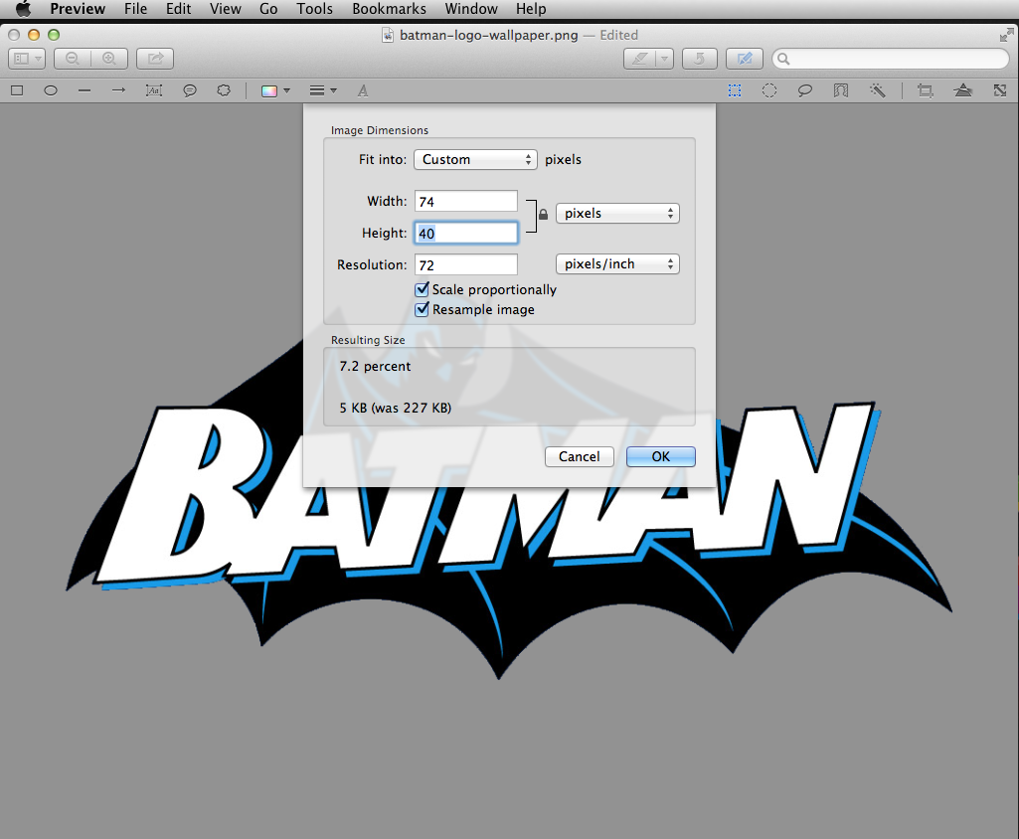Zoom in with the magnifier plus button
The image size is (1019, 839).
tap(108, 60)
